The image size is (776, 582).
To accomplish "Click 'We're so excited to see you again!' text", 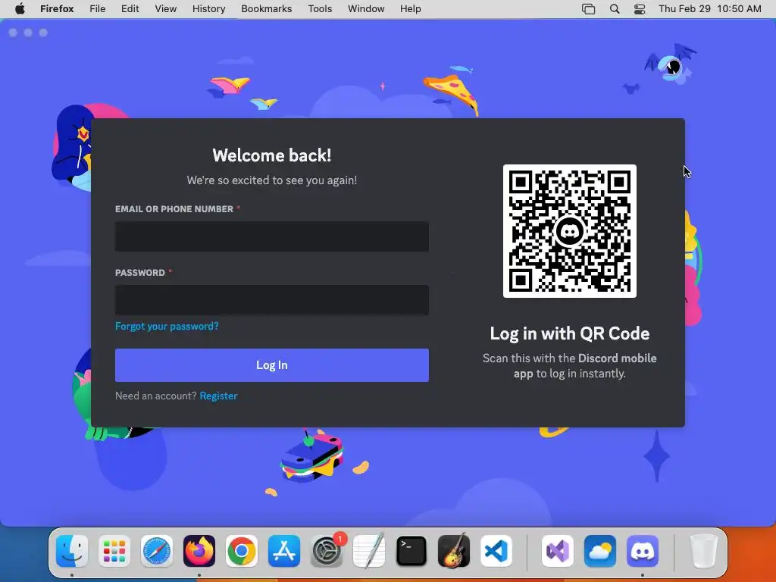I will click(x=272, y=180).
